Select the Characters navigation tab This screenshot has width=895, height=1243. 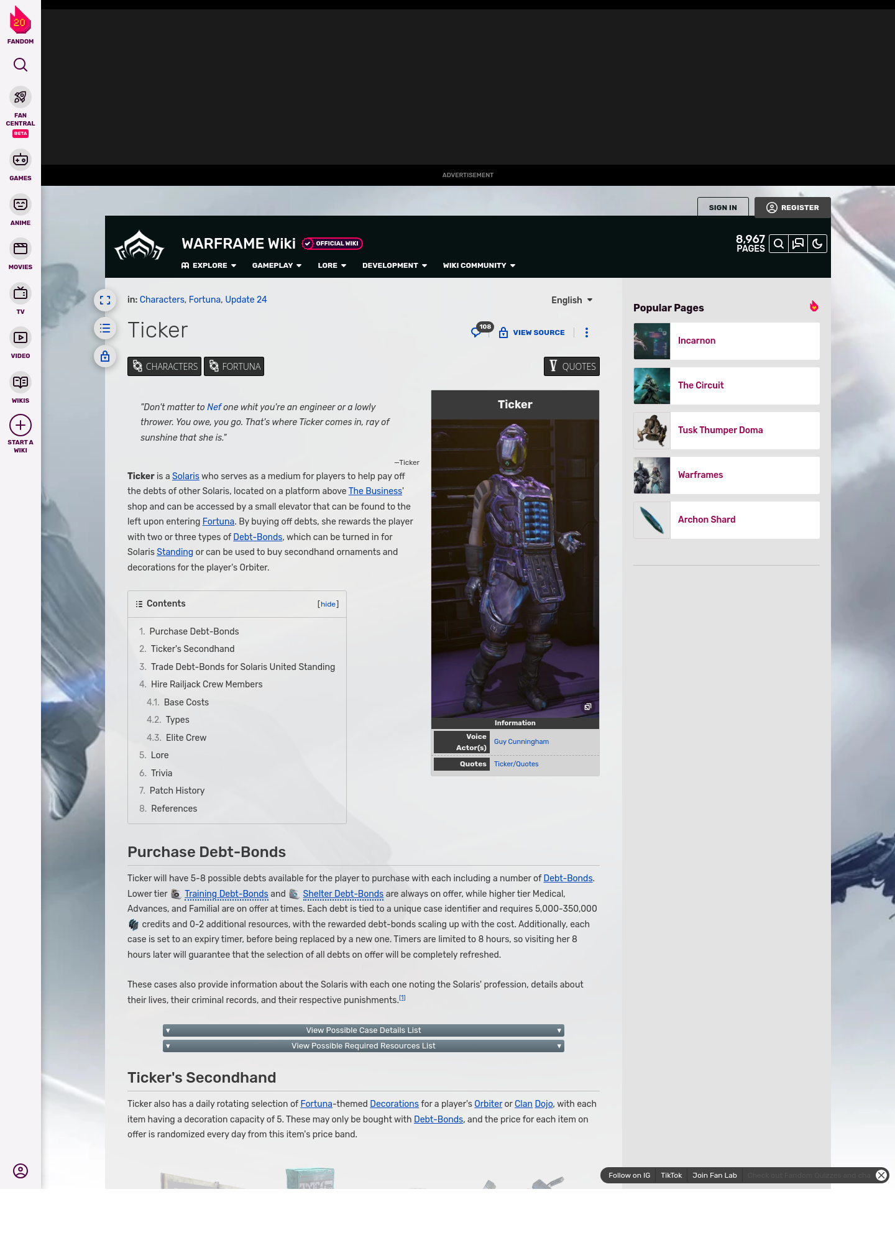[x=164, y=367]
